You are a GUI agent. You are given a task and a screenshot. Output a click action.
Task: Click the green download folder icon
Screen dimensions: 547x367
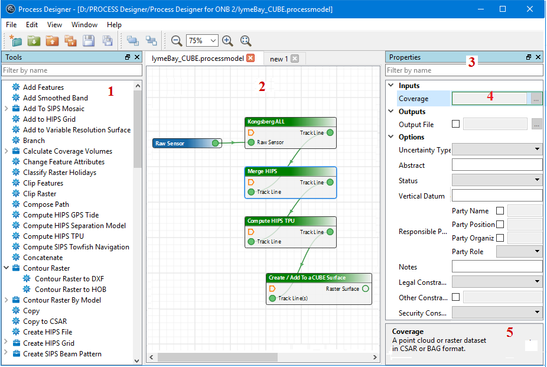34,41
